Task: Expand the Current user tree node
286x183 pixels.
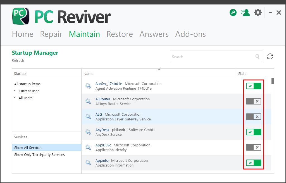Action: pos(15,91)
